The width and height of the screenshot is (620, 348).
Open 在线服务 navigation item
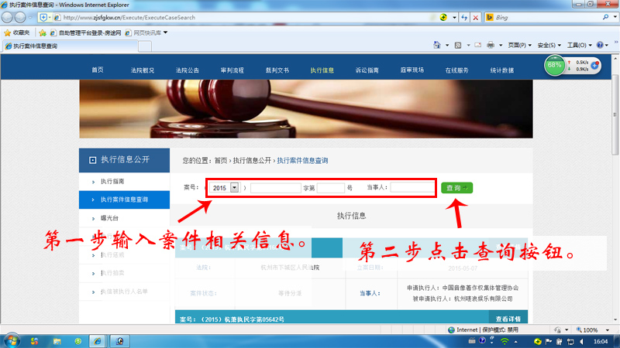coord(457,70)
